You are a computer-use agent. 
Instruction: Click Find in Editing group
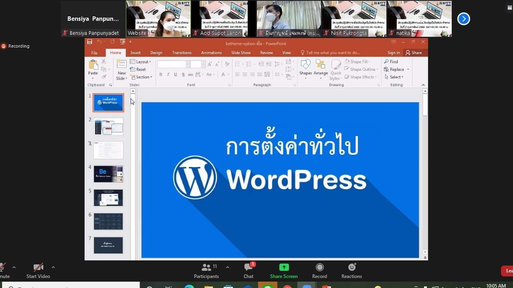pyautogui.click(x=391, y=62)
